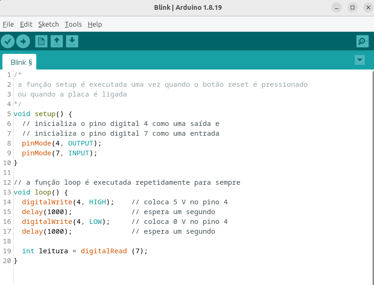The width and height of the screenshot is (374, 285).
Task: Open the Edit menu
Action: click(26, 24)
